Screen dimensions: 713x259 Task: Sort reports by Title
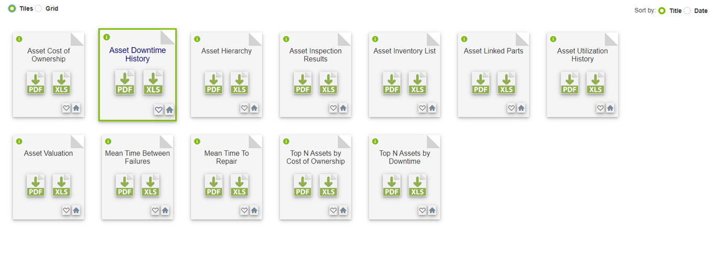coord(662,10)
